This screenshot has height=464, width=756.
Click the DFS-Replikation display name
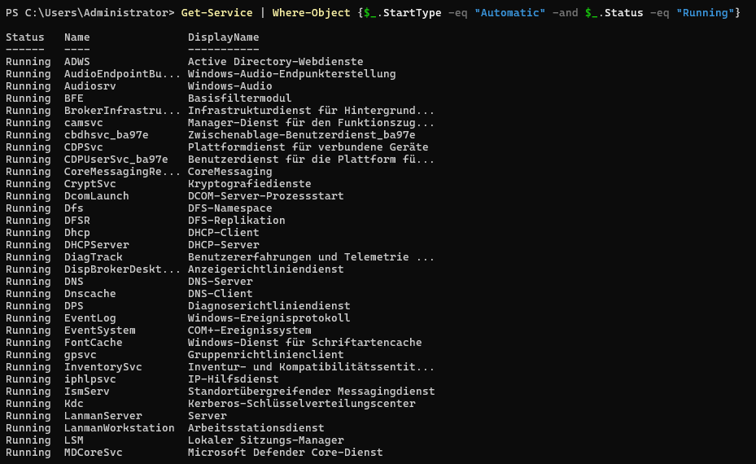coord(236,221)
